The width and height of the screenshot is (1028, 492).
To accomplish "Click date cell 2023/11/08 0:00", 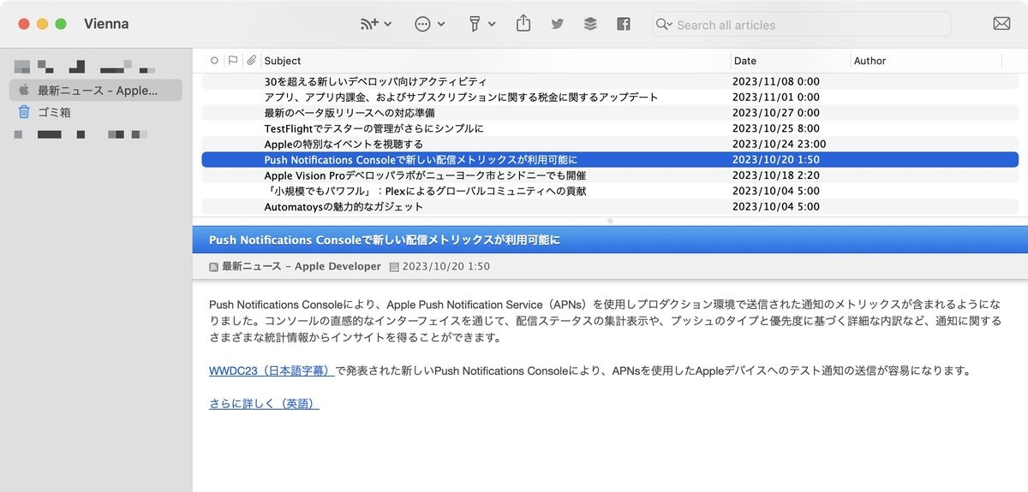I will pyautogui.click(x=776, y=81).
